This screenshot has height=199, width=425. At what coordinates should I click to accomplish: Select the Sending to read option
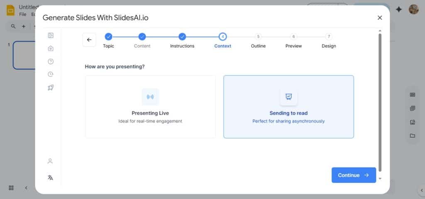[288, 107]
